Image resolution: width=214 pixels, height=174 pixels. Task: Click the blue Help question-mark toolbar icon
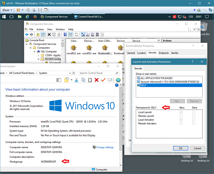(x=65, y=35)
